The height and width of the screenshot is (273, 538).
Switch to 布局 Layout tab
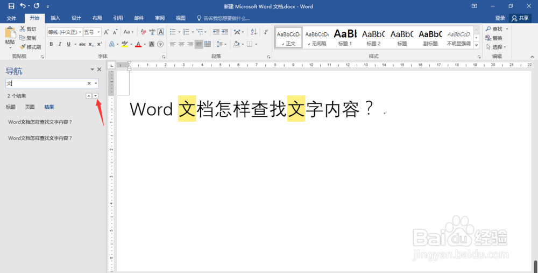[97, 18]
